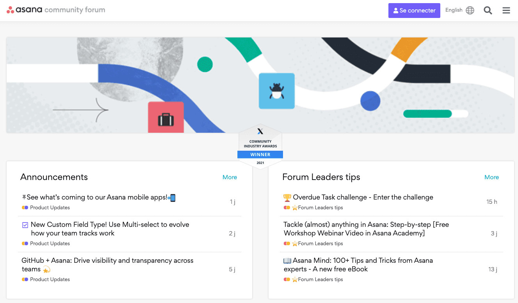Click Forum Leaders tips tag under Asana Mind topic

[313, 280]
